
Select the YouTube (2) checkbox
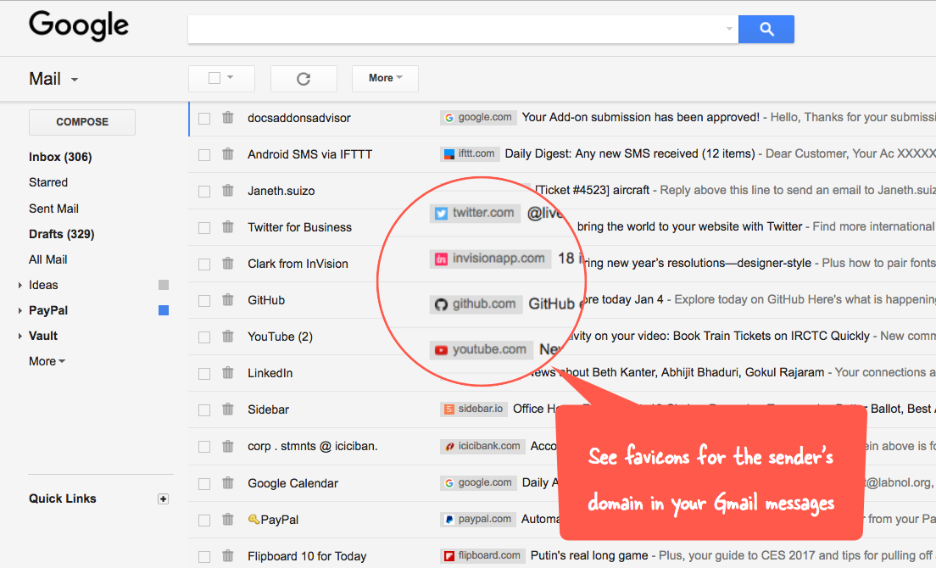(204, 337)
